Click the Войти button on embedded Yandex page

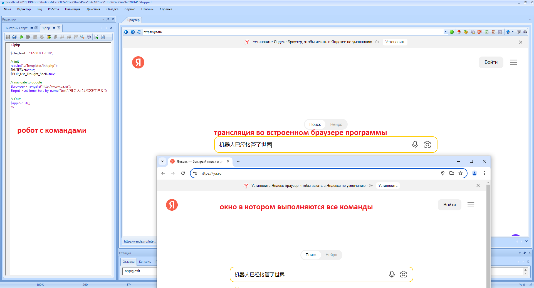coord(491,62)
